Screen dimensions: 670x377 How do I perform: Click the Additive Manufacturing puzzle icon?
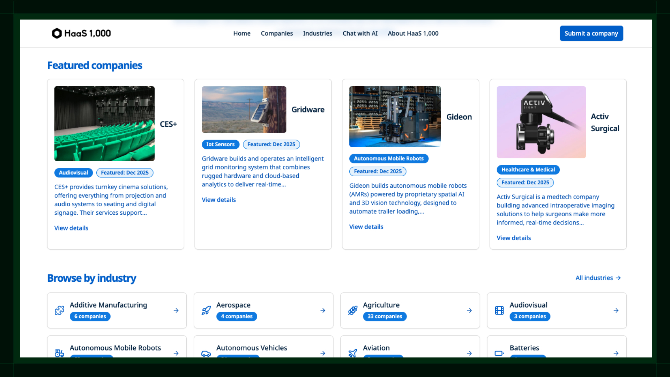coord(59,310)
